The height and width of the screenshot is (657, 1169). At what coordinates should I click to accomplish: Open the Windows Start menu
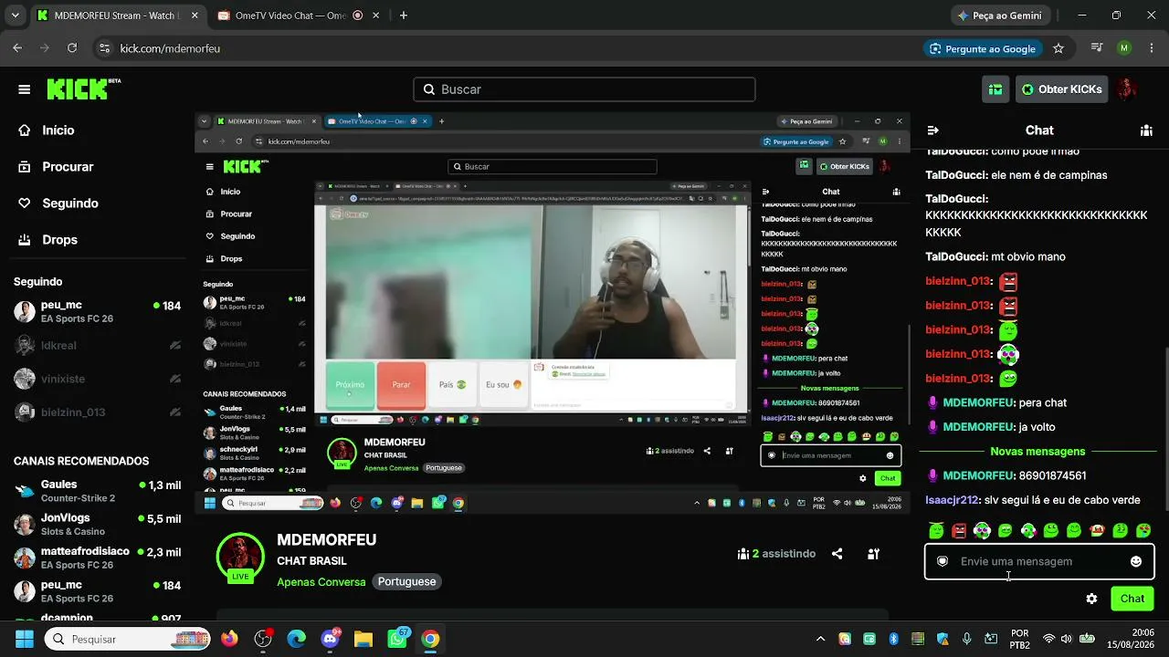pos(25,640)
